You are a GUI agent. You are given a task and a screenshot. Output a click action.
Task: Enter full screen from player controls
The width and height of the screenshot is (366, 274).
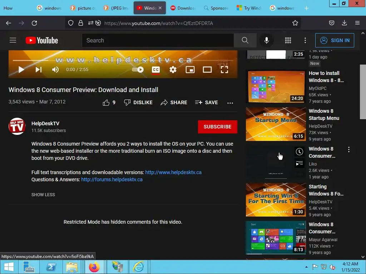(x=224, y=70)
